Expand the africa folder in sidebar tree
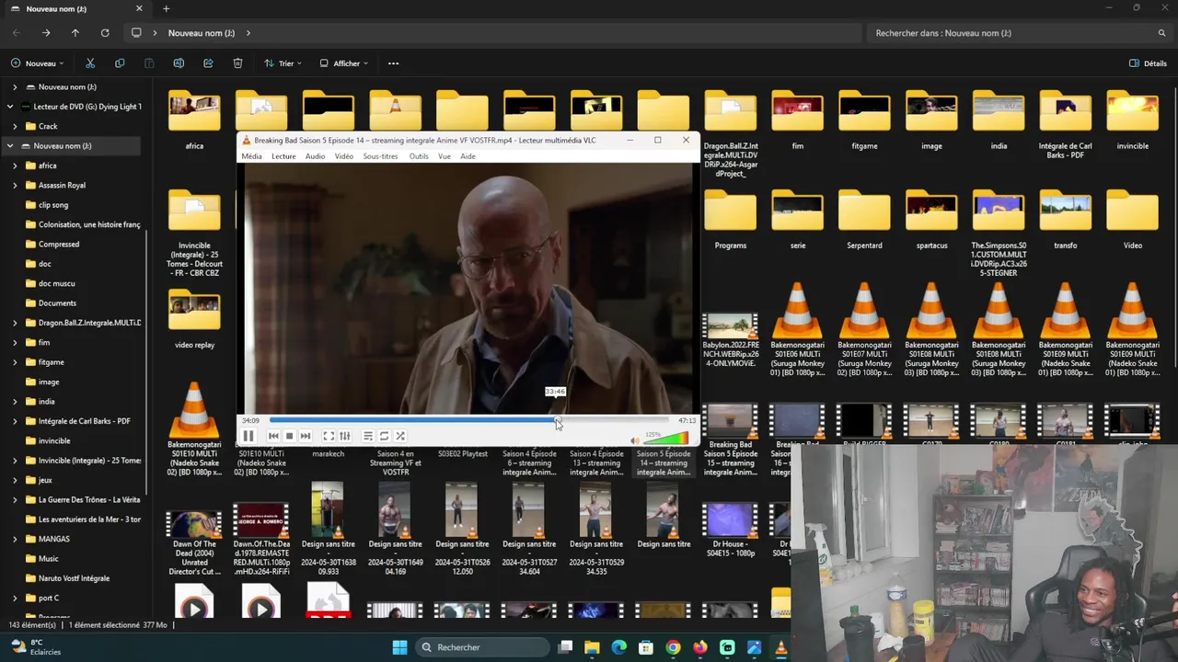The image size is (1178, 662). point(15,165)
